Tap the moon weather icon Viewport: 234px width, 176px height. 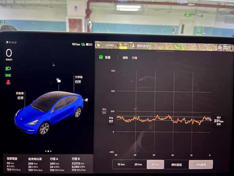121,44
